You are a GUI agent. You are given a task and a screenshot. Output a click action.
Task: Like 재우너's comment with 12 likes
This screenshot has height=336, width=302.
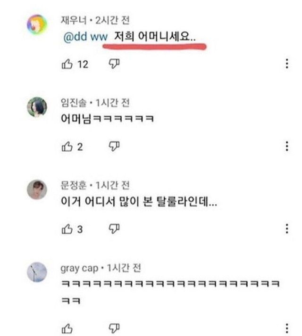pyautogui.click(x=67, y=65)
